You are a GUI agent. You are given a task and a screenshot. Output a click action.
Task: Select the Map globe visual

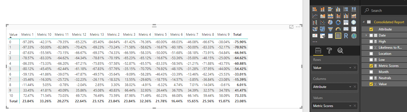tap(354, 22)
